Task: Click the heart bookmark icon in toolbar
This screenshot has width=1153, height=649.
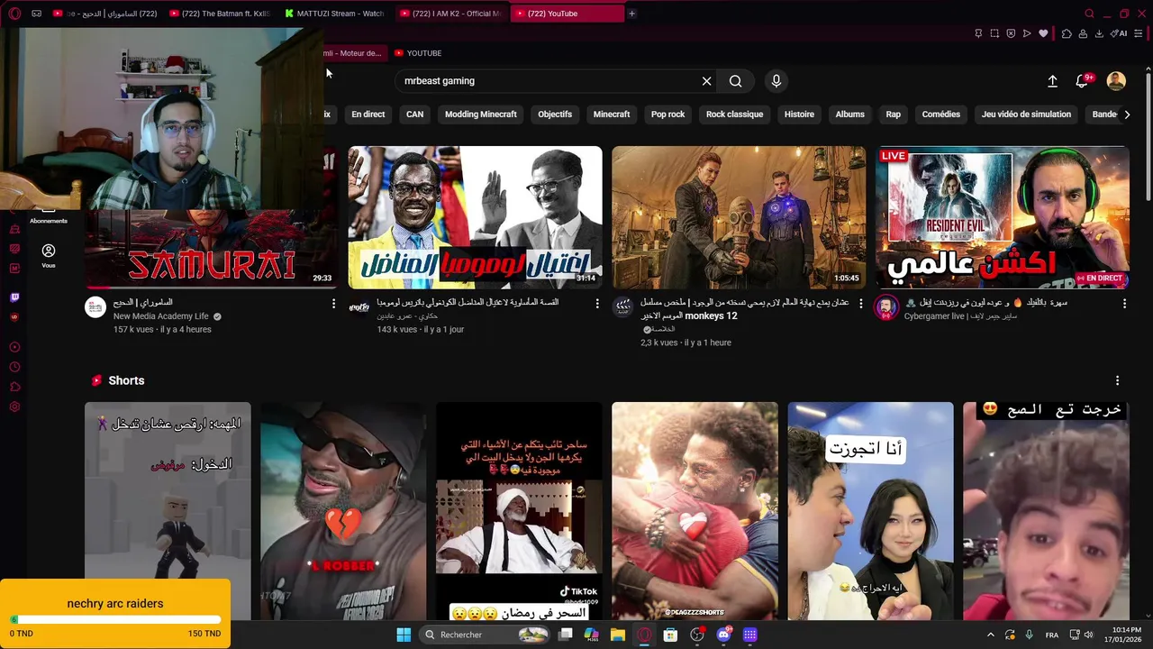Action: (x=1043, y=33)
